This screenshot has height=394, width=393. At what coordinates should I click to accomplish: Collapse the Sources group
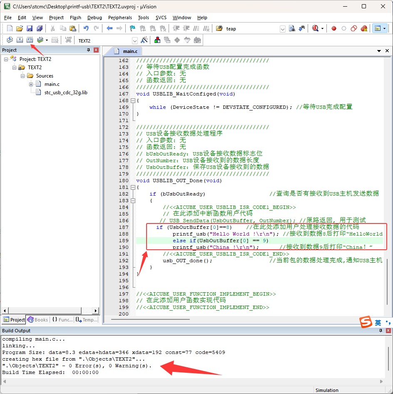pyautogui.click(x=22, y=75)
